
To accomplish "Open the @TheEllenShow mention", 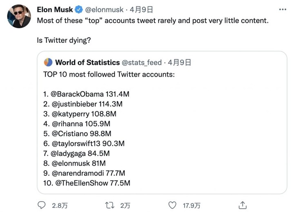I will click(x=81, y=183).
